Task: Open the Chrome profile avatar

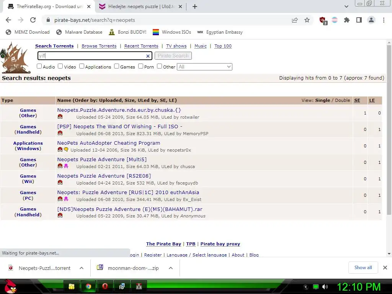Action: coord(371,20)
